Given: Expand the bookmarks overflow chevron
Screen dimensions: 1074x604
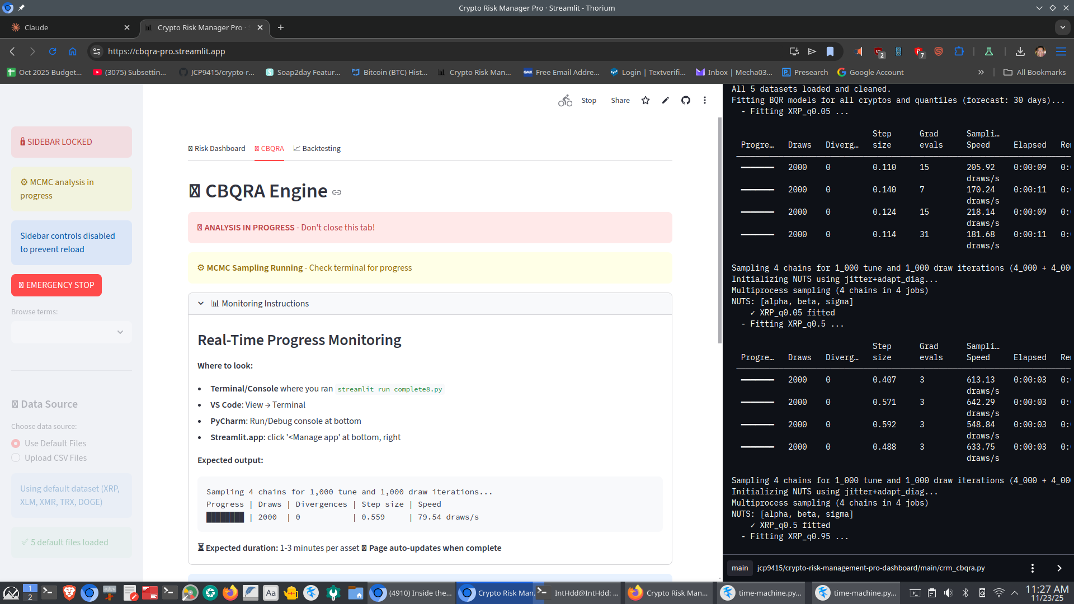Looking at the screenshot, I should [x=981, y=72].
